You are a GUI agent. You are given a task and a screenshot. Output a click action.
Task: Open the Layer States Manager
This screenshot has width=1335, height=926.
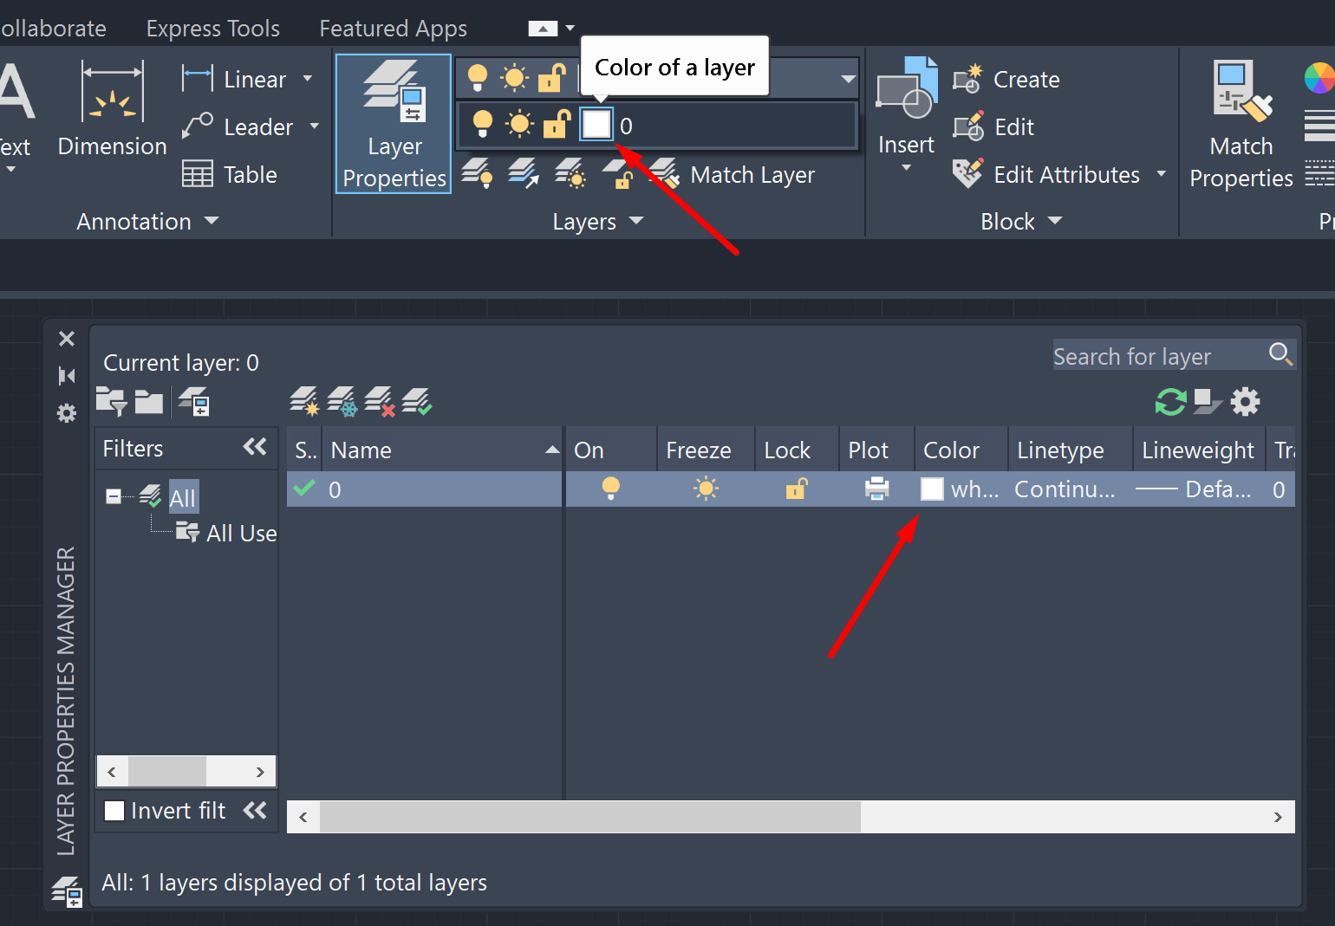(194, 401)
